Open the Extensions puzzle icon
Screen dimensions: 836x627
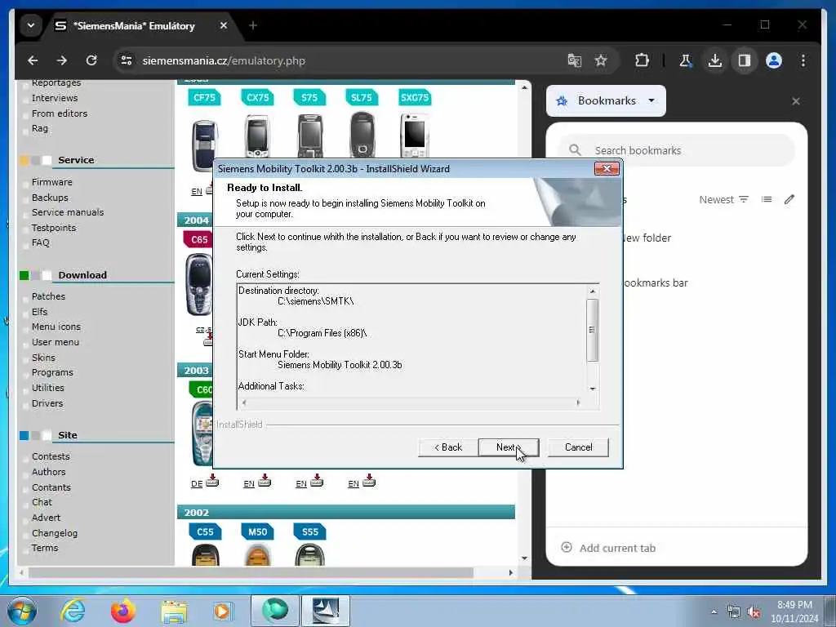pyautogui.click(x=642, y=60)
